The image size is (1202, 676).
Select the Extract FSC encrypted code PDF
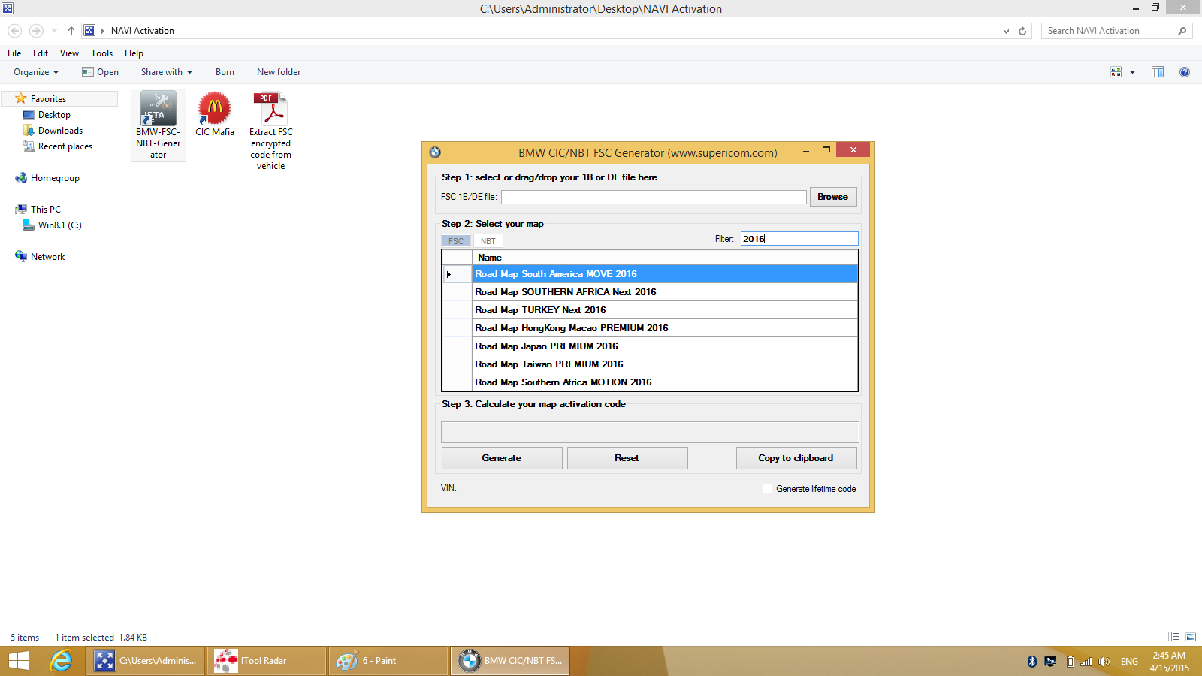coord(270,109)
